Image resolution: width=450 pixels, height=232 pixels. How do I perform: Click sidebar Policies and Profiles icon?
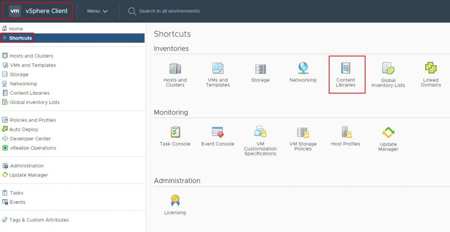pos(5,120)
